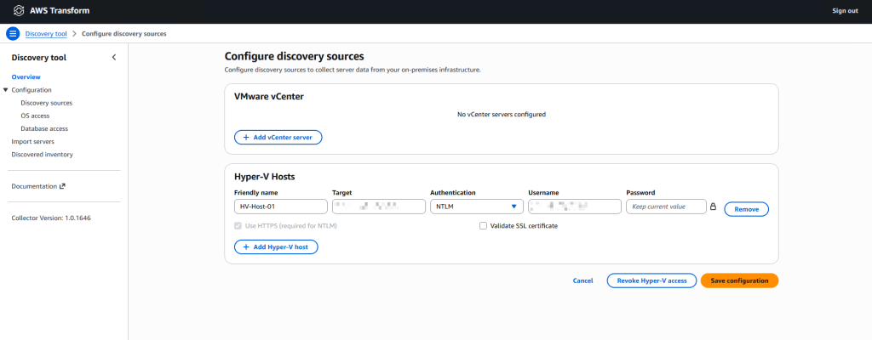Collapse the Discovery tool sidebar chevron
Image resolution: width=872 pixels, height=340 pixels.
pos(114,57)
